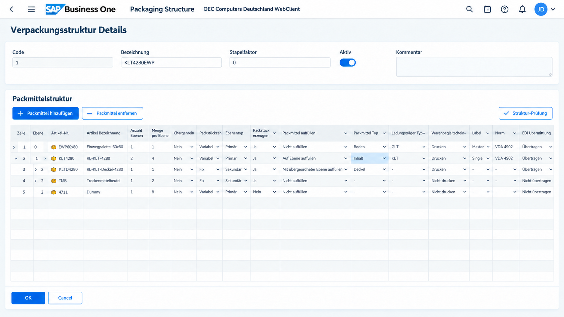Open the calendar icon in header
This screenshot has width=564, height=317.
[487, 9]
